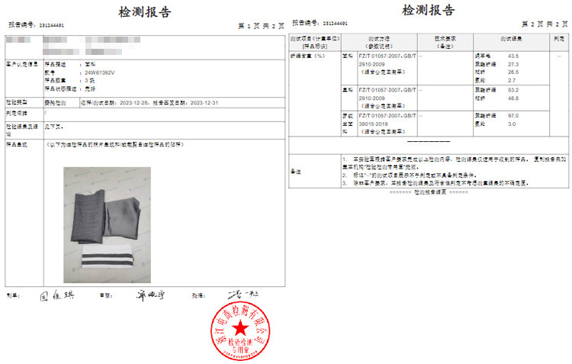Click the page 2 title 检测报告
Viewport: 572px width, 364px height.
tap(429, 11)
